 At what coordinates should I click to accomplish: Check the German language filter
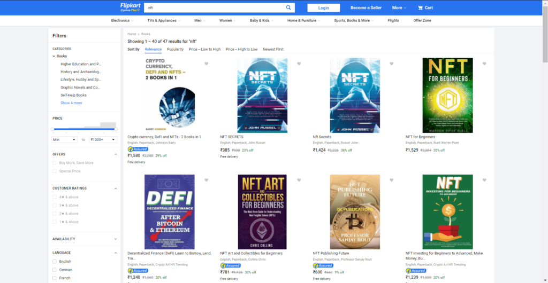[55, 270]
